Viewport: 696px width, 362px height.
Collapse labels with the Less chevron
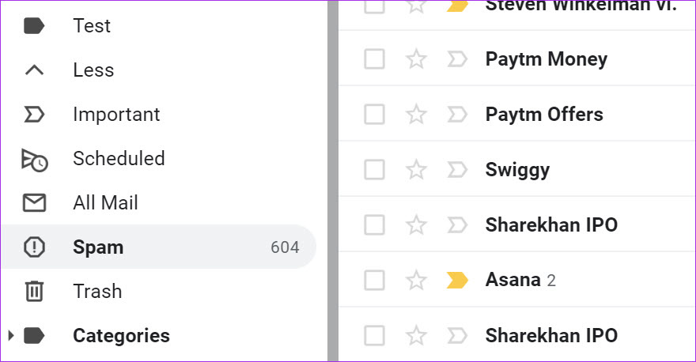tap(34, 70)
